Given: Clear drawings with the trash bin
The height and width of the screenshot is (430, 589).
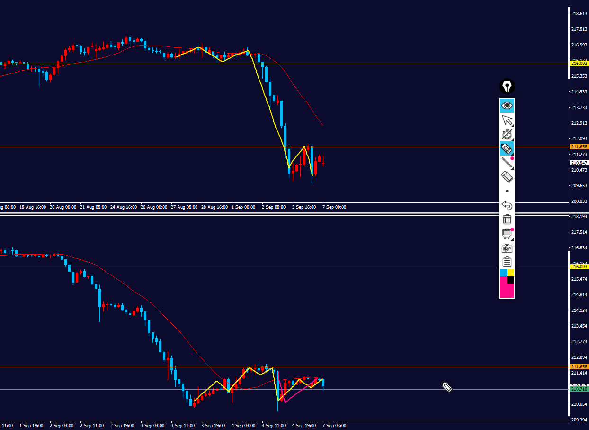Looking at the screenshot, I should [507, 220].
